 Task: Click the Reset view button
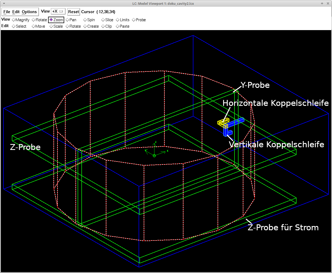click(x=73, y=12)
